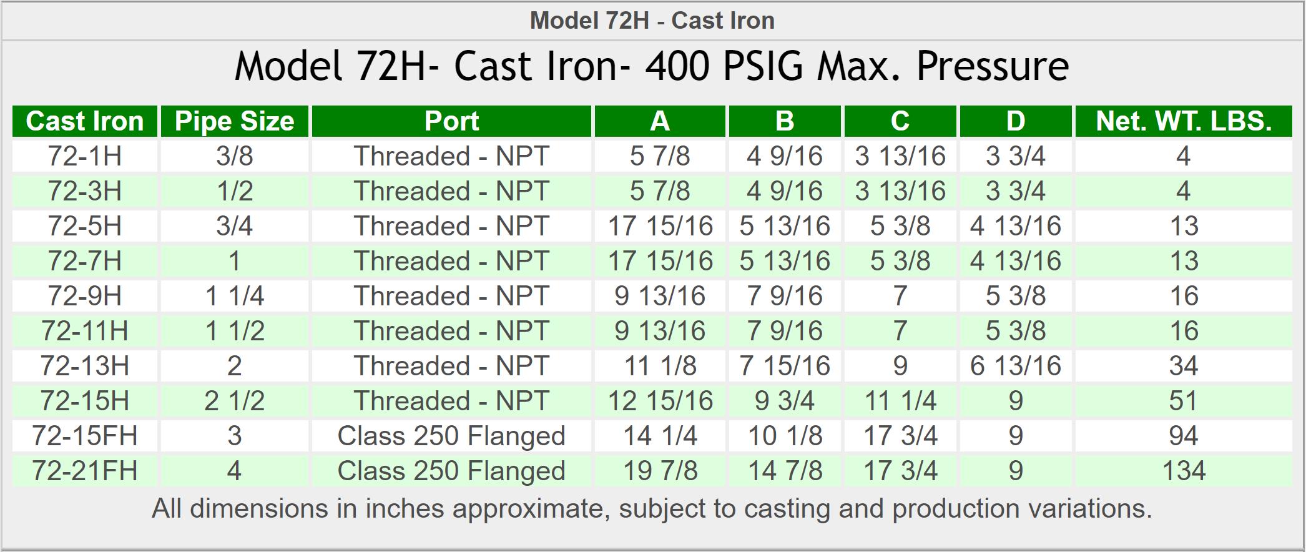Viewport: 1306px width, 552px height.
Task: Click the 134 net weight value
Action: [1183, 471]
